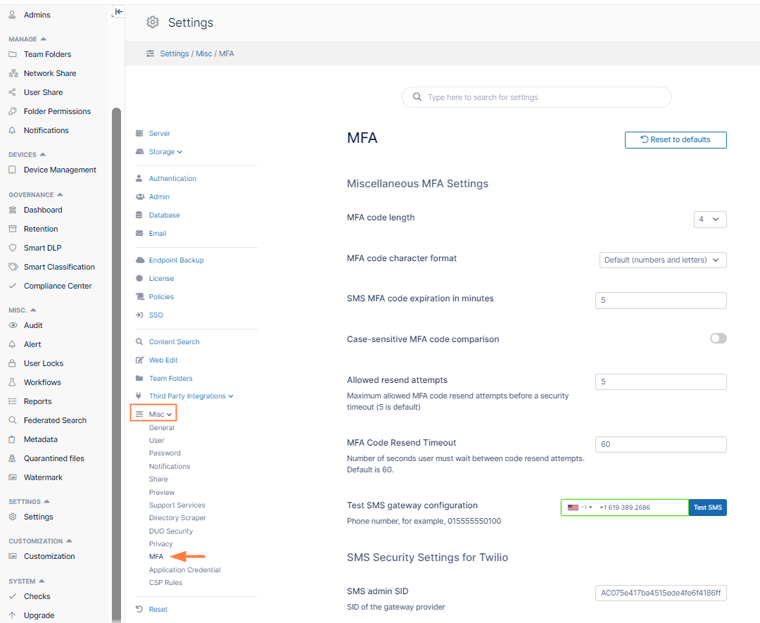Open the Authentication settings link
The width and height of the screenshot is (760, 623).
[172, 178]
